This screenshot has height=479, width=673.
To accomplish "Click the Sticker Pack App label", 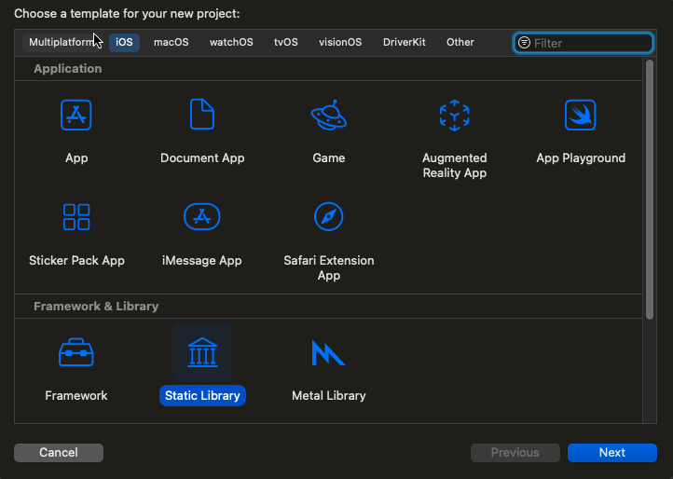I will pyautogui.click(x=76, y=261).
